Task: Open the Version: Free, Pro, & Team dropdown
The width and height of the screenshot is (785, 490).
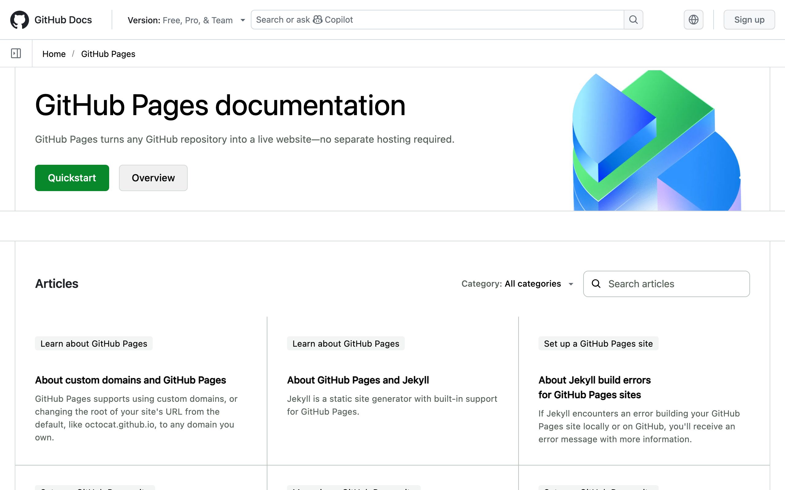Action: pos(186,20)
